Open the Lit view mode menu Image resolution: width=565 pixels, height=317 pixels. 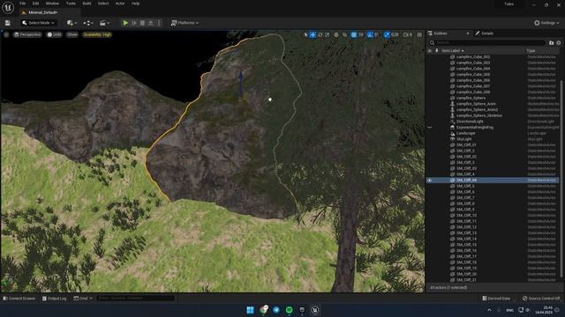[x=55, y=34]
